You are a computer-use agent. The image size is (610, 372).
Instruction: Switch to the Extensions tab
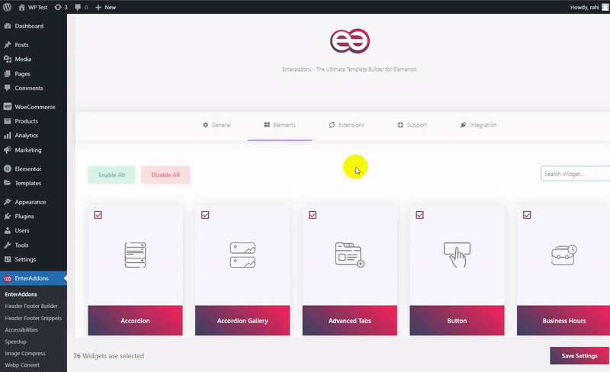[x=346, y=125]
